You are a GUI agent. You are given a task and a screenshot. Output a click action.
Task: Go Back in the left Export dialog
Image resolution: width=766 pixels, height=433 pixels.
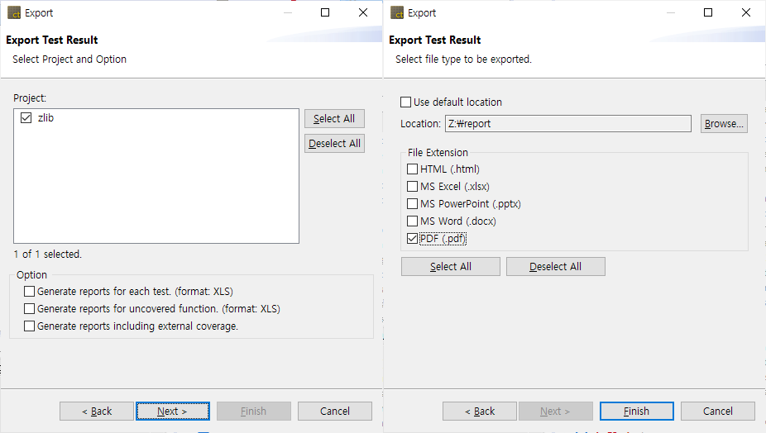(x=97, y=412)
